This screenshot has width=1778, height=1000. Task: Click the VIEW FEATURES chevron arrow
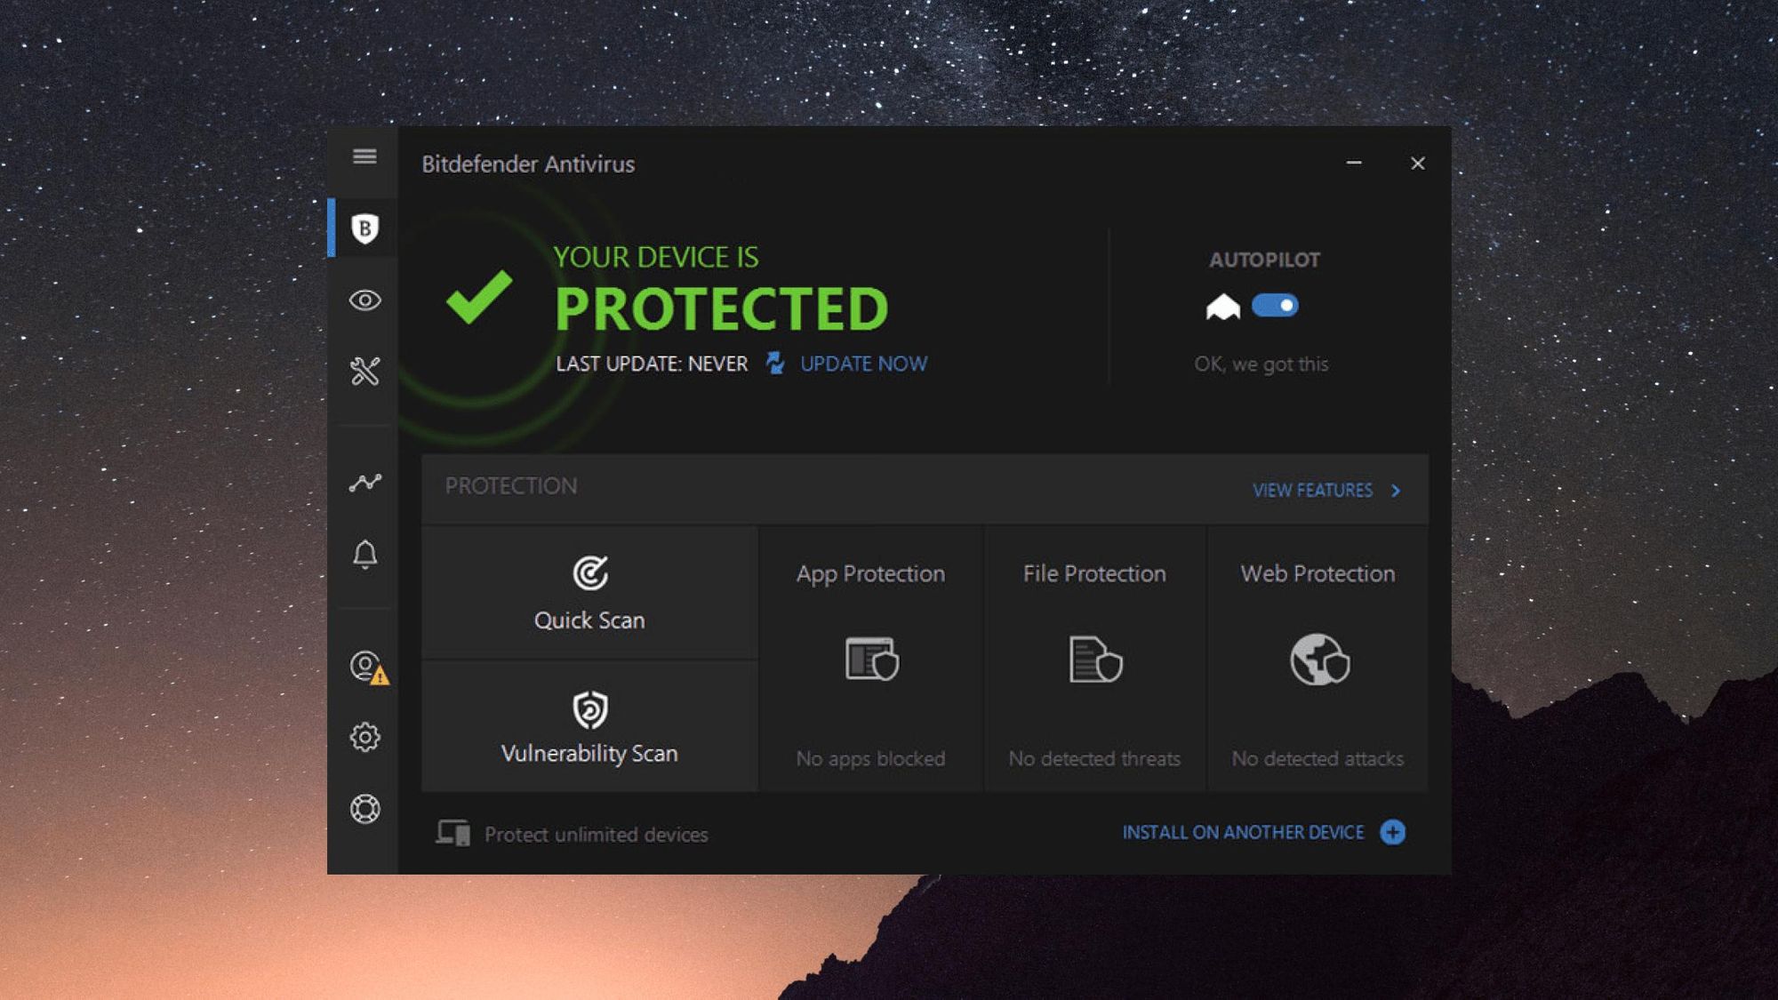(1396, 490)
